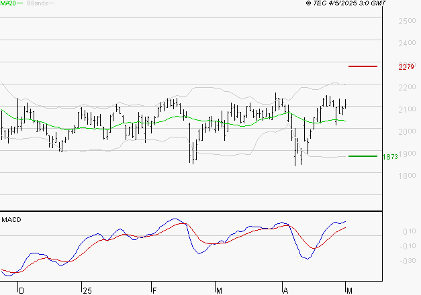Click the -030 MACD axis value
421x295 pixels.
pyautogui.click(x=408, y=261)
